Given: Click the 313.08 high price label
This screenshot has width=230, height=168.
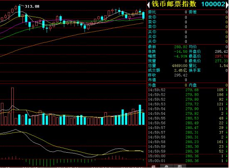Looking at the screenshot, I should click(x=32, y=6).
